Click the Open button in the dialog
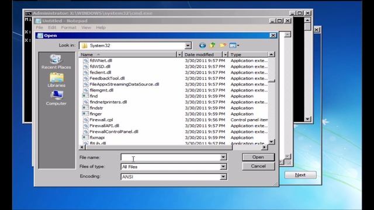This screenshot has width=374, height=210. (x=258, y=157)
